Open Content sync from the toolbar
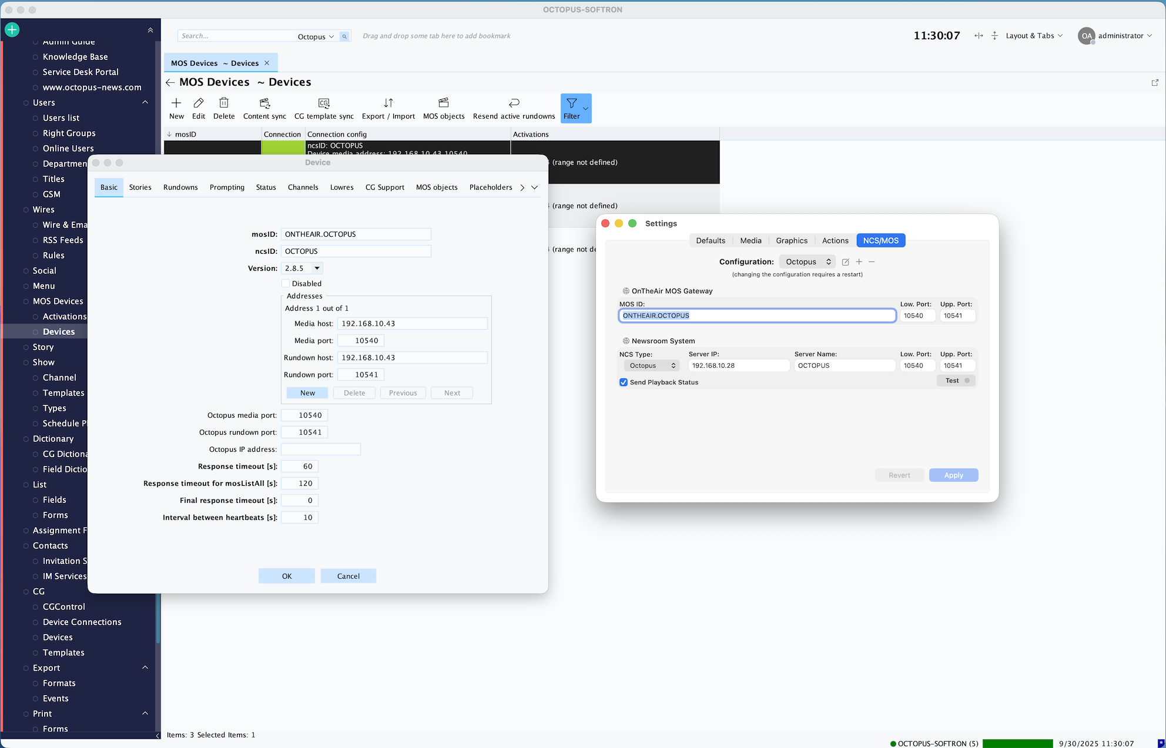Viewport: 1166px width, 748px height. [x=264, y=108]
